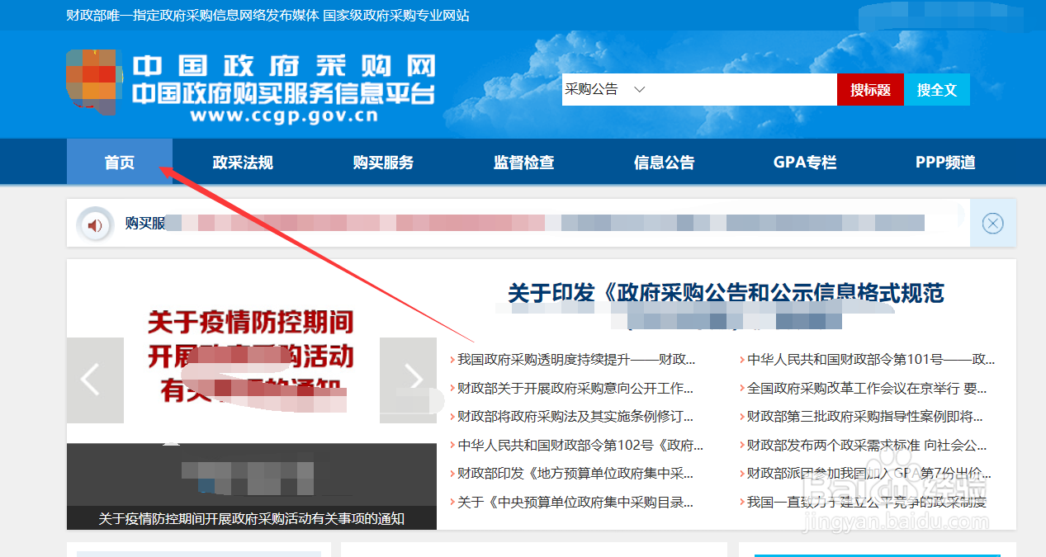Open link 全国政府采购改革工作会议在京举行
This screenshot has width=1046, height=557.
pos(867,388)
